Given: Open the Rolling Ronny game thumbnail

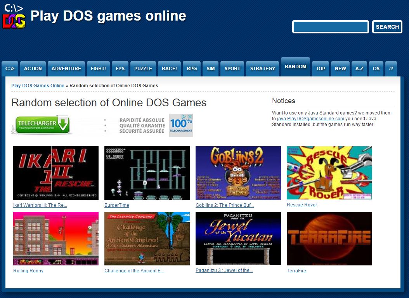Looking at the screenshot, I should click(x=56, y=239).
